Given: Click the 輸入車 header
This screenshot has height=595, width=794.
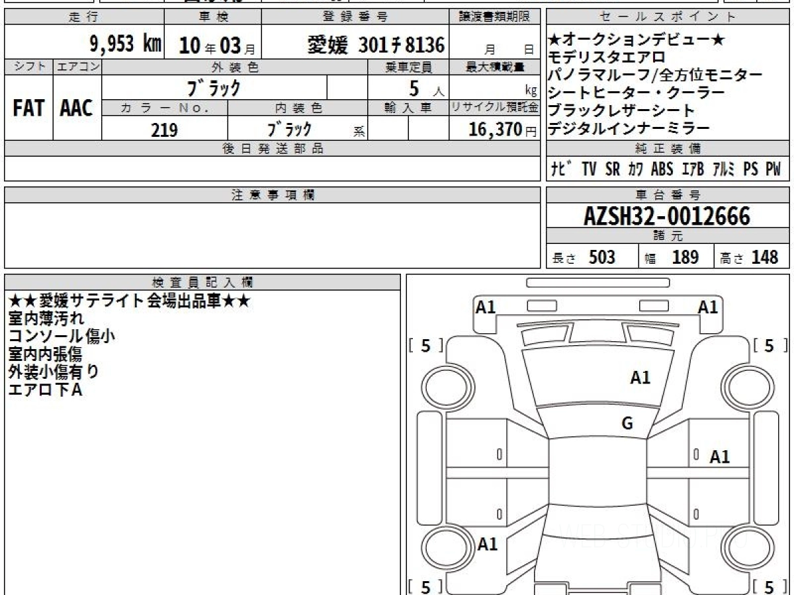Looking at the screenshot, I should coord(408,108).
